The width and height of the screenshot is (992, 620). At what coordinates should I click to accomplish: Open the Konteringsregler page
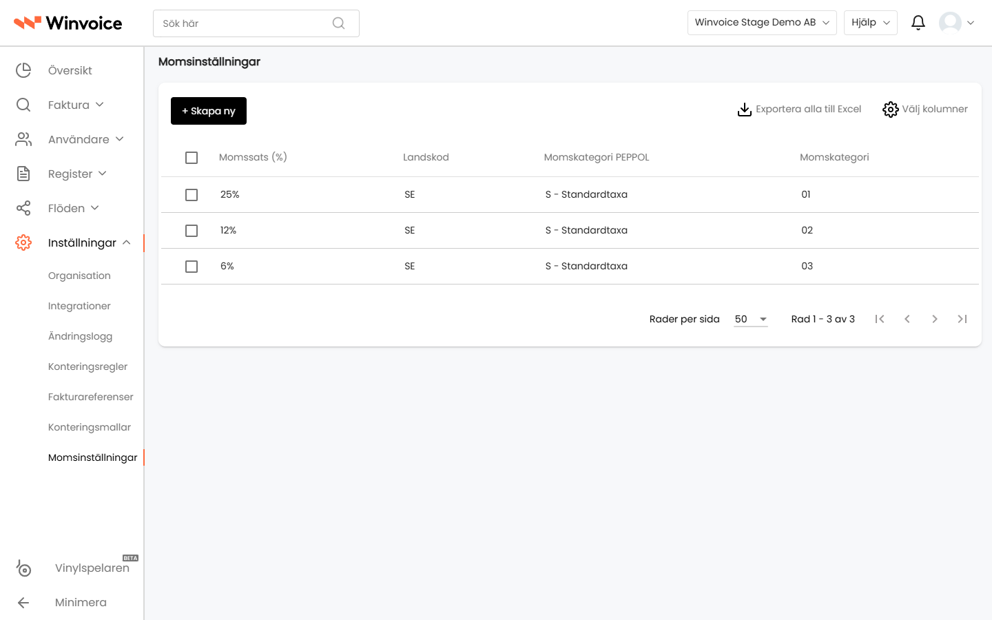click(x=87, y=366)
